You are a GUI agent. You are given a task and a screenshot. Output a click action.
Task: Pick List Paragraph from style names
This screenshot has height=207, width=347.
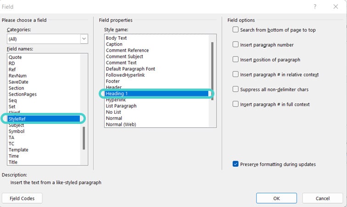point(121,106)
